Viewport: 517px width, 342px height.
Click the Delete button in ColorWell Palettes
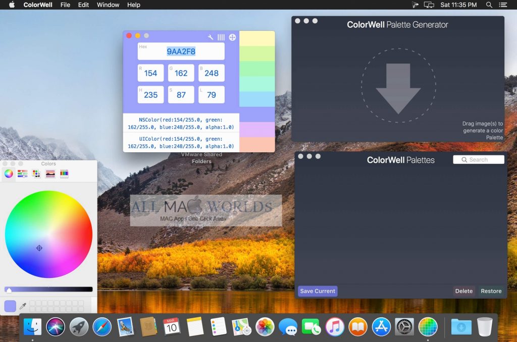coord(464,291)
